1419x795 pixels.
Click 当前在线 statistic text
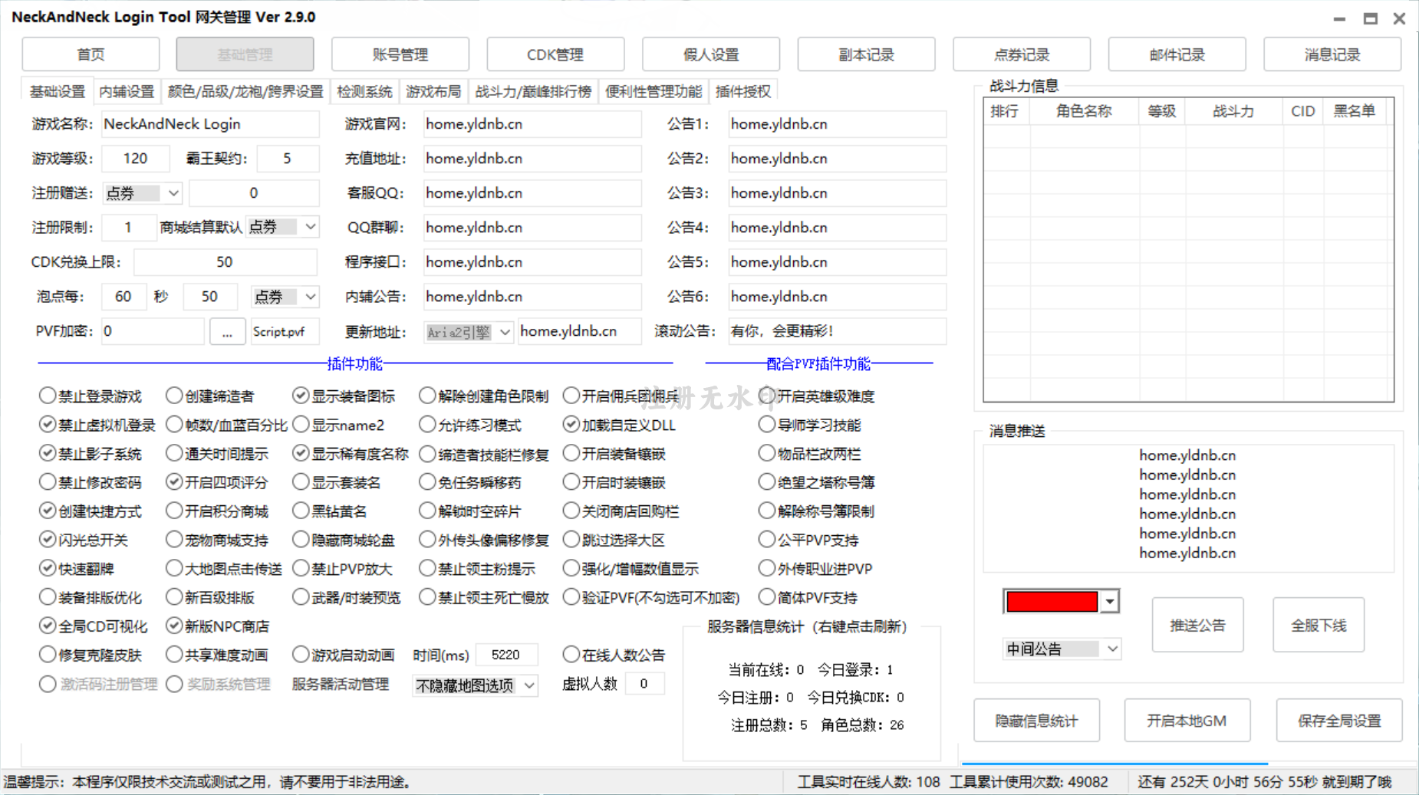[765, 670]
